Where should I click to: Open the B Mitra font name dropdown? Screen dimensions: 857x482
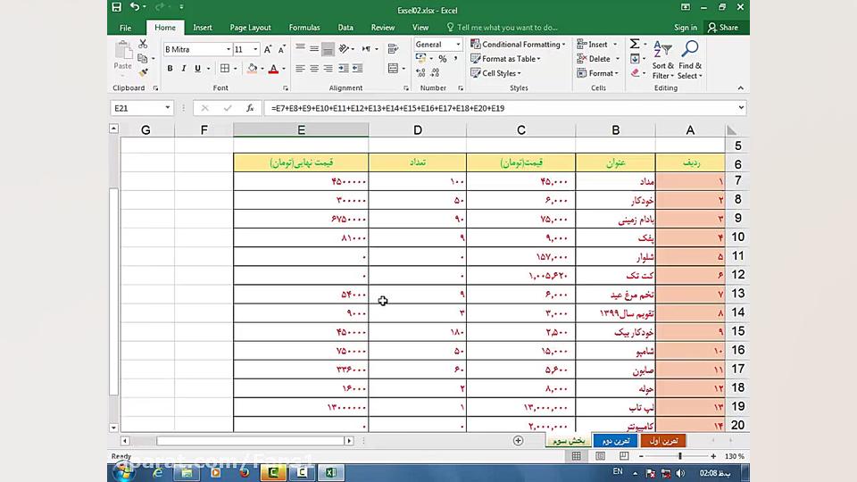[x=228, y=49]
